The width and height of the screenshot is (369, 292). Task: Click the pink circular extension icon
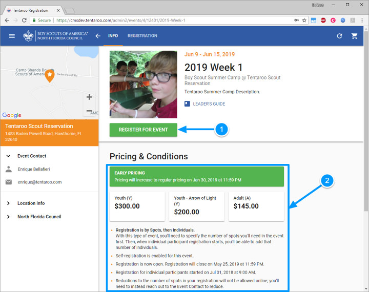tap(333, 20)
